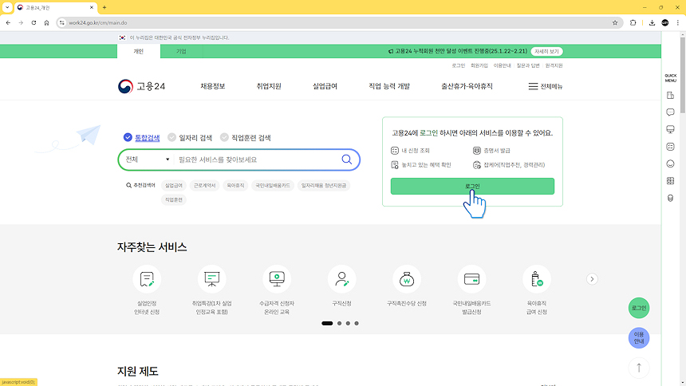The width and height of the screenshot is (686, 386).
Task: Click the 내 신청 조회 icon
Action: 395,151
